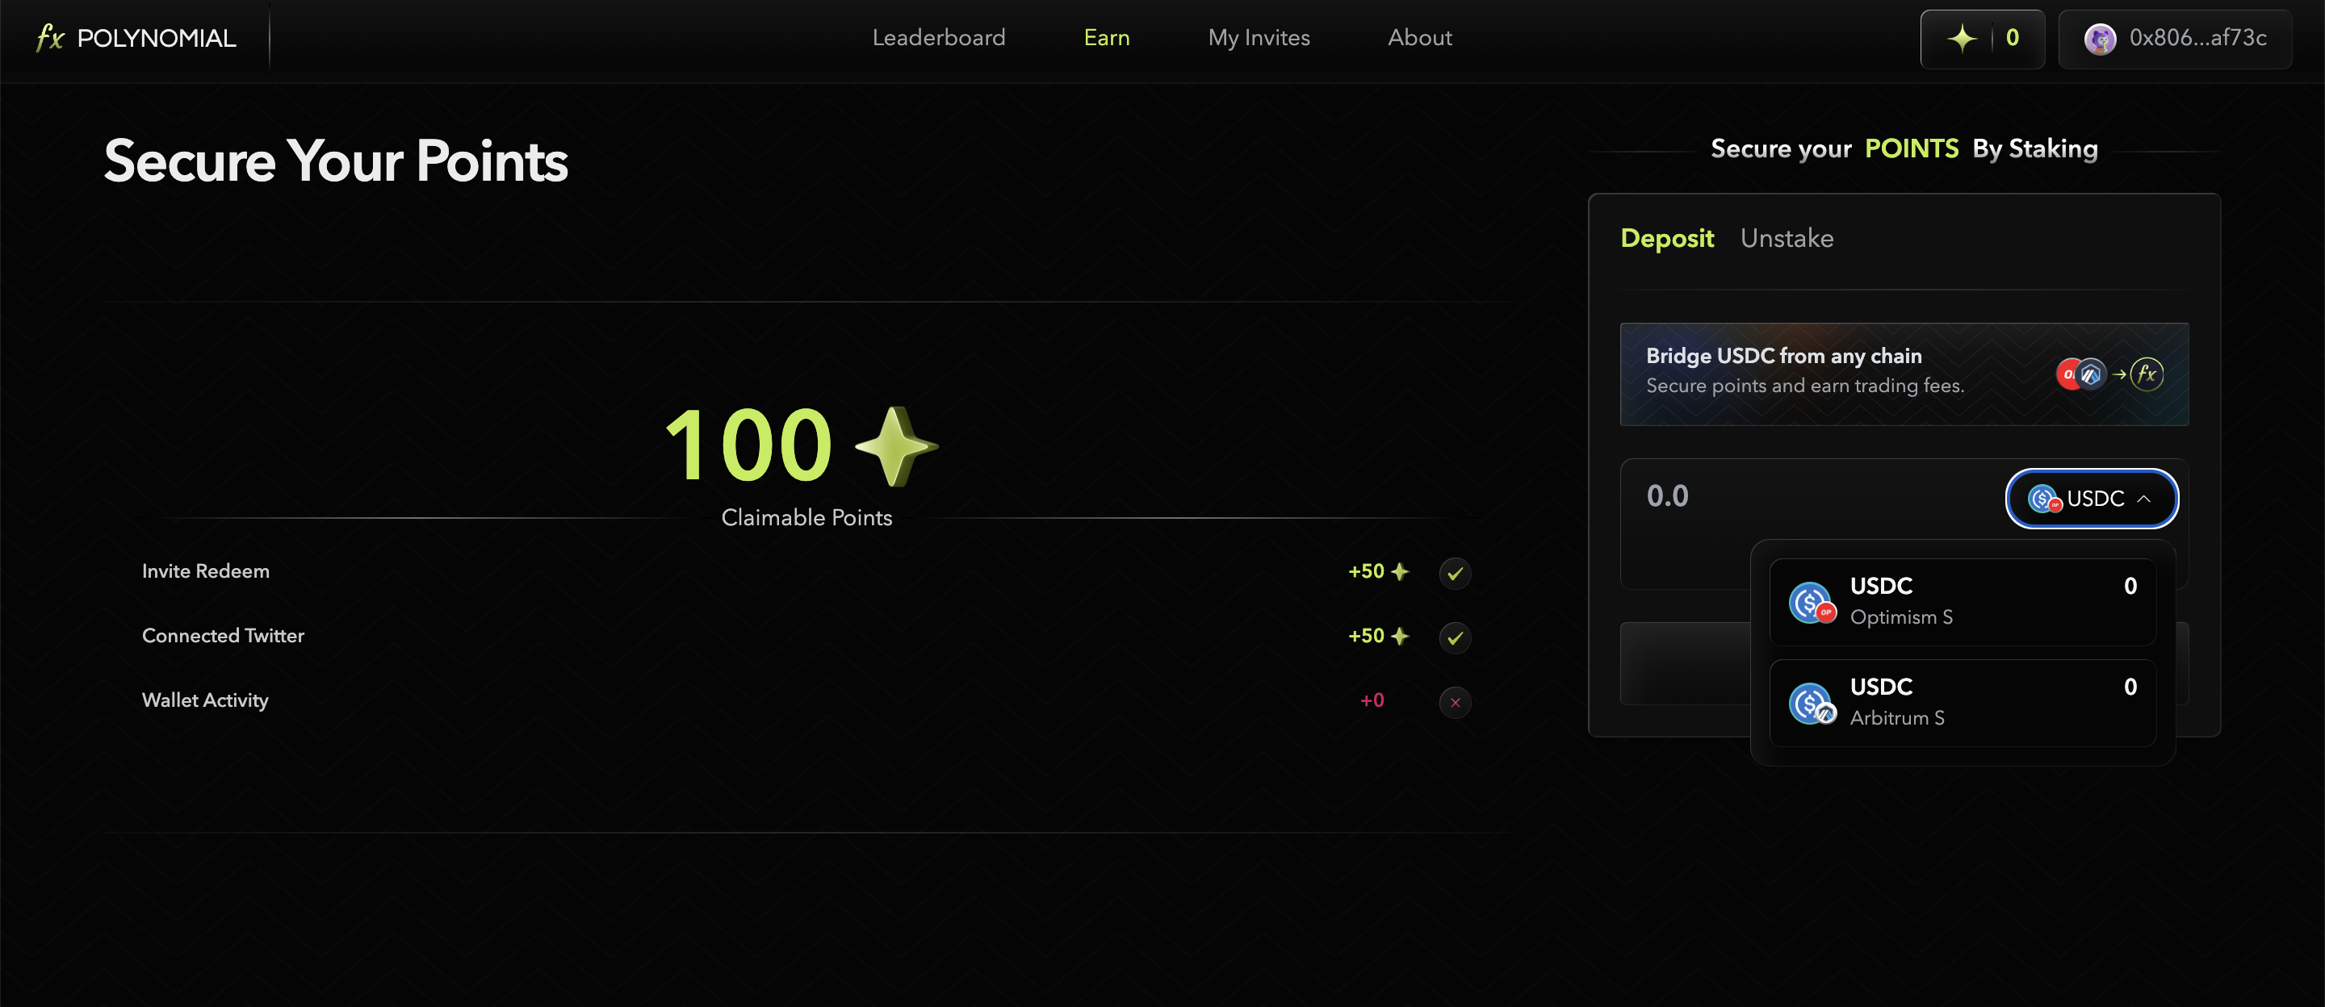Image resolution: width=2325 pixels, height=1007 pixels.
Task: Open the Leaderboard page
Action: [x=938, y=38]
